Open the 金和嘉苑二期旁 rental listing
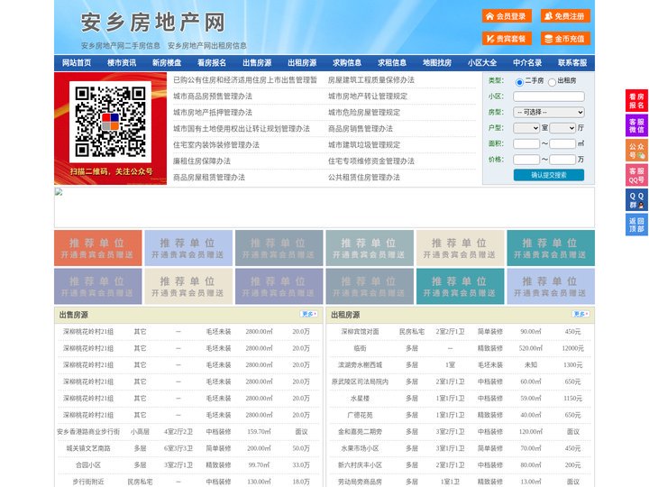The image size is (649, 487). (x=360, y=431)
